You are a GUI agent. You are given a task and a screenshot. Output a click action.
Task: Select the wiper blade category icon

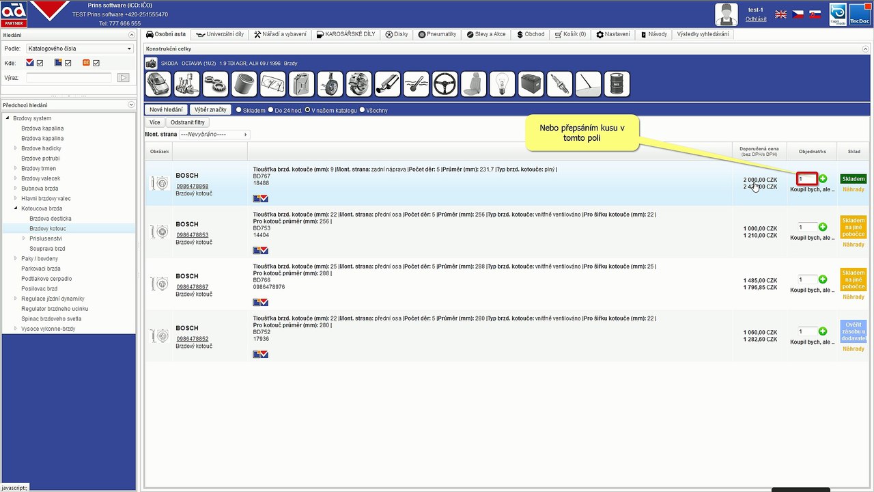589,84
